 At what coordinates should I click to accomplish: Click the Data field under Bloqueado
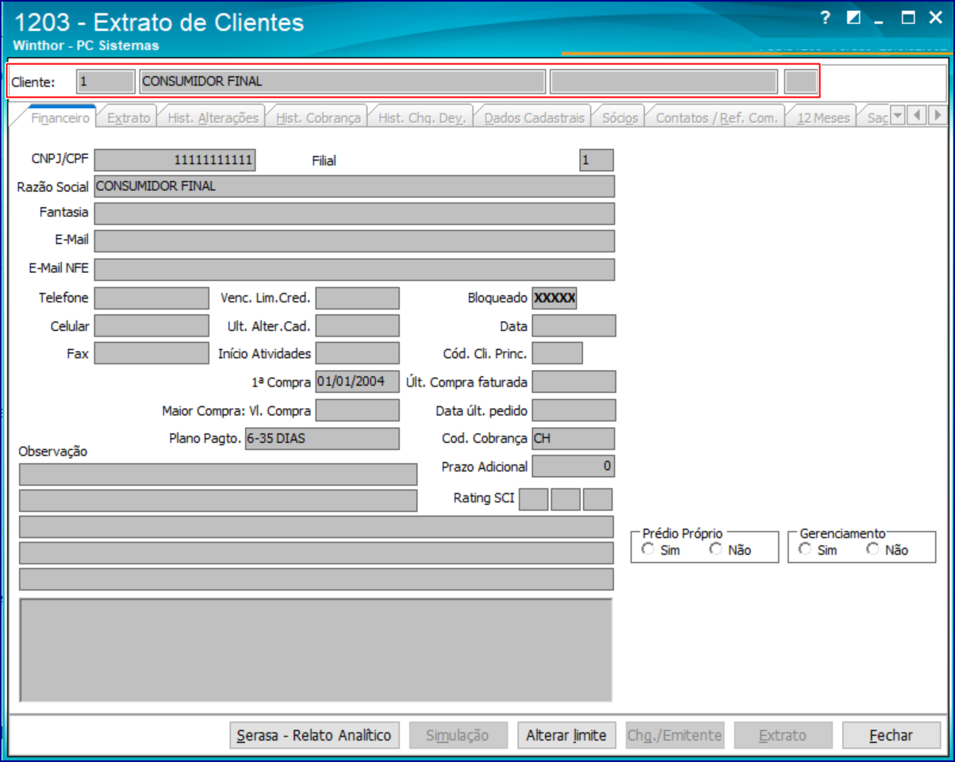[x=573, y=325]
